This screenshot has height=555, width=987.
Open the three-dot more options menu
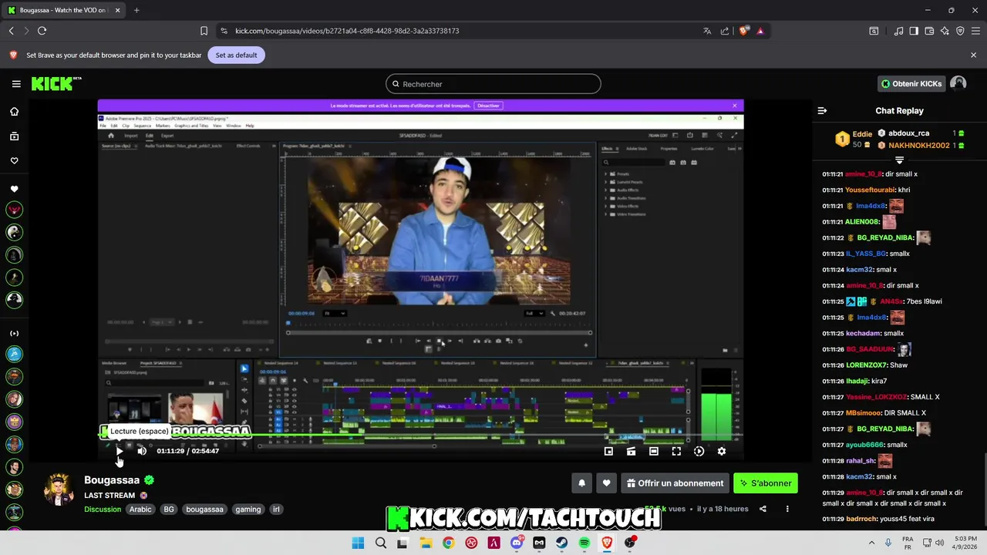click(787, 509)
